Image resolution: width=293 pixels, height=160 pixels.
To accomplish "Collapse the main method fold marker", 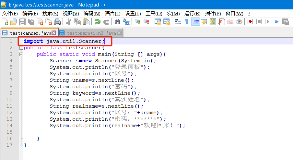I will click(21, 54).
